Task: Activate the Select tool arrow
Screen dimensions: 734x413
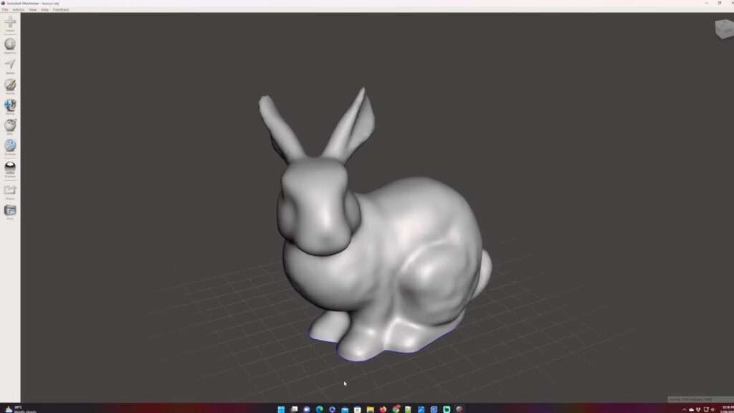Action: pyautogui.click(x=10, y=65)
